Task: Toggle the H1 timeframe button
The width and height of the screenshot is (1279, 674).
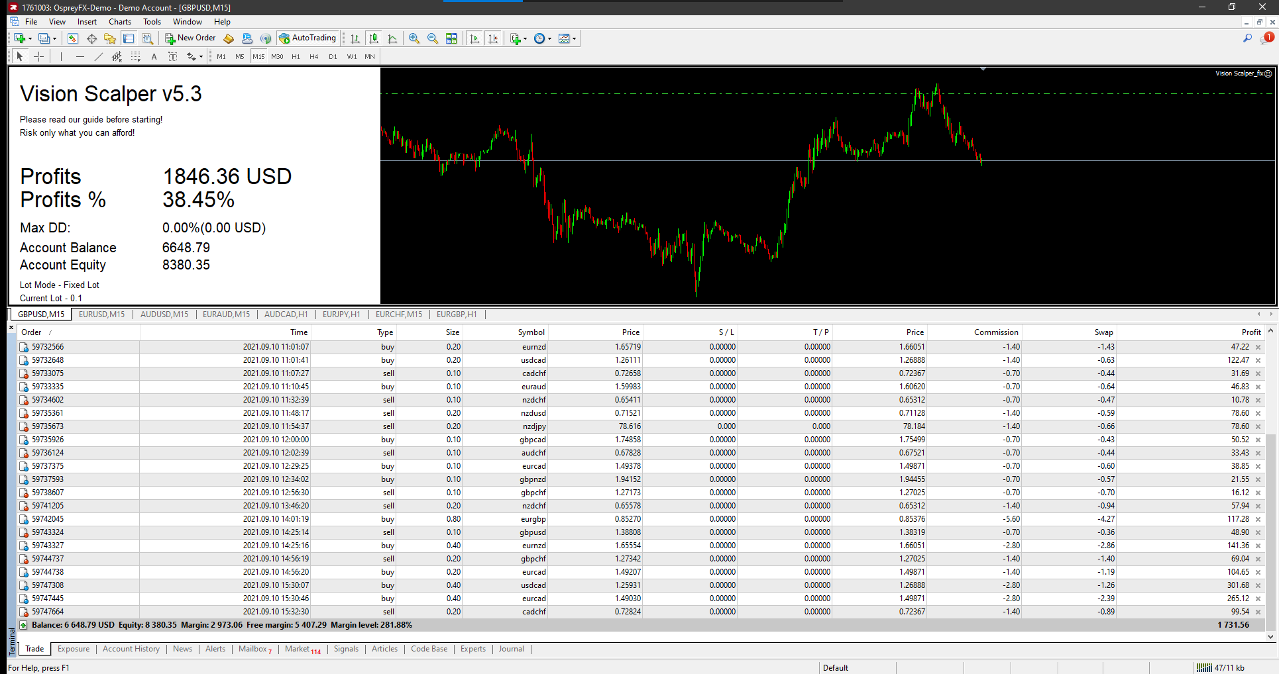Action: 296,57
